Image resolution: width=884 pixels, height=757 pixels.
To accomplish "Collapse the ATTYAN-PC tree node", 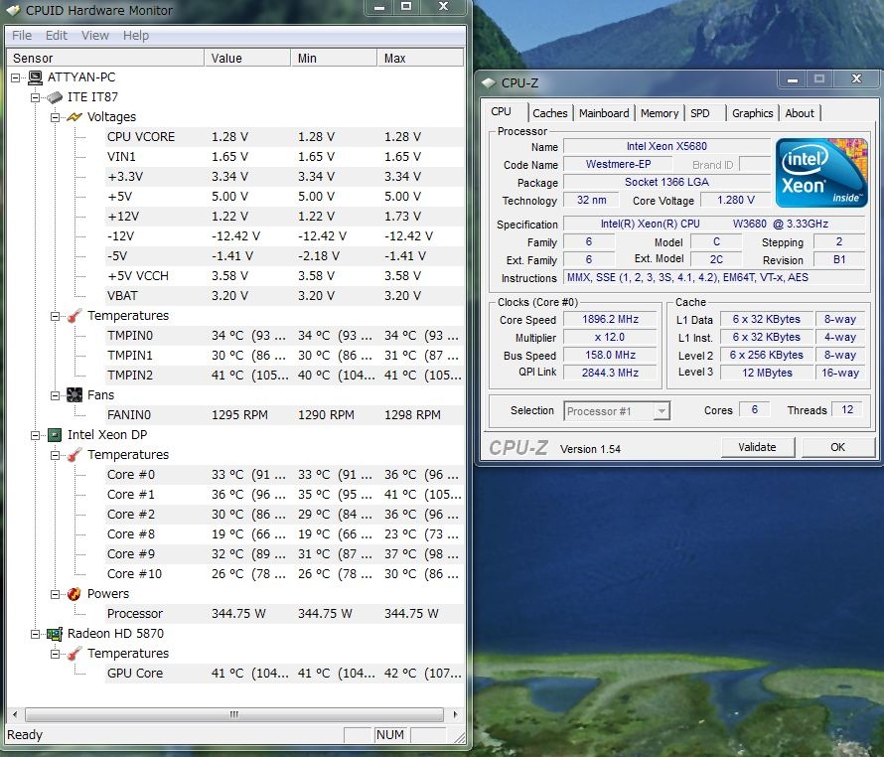I will 15,77.
